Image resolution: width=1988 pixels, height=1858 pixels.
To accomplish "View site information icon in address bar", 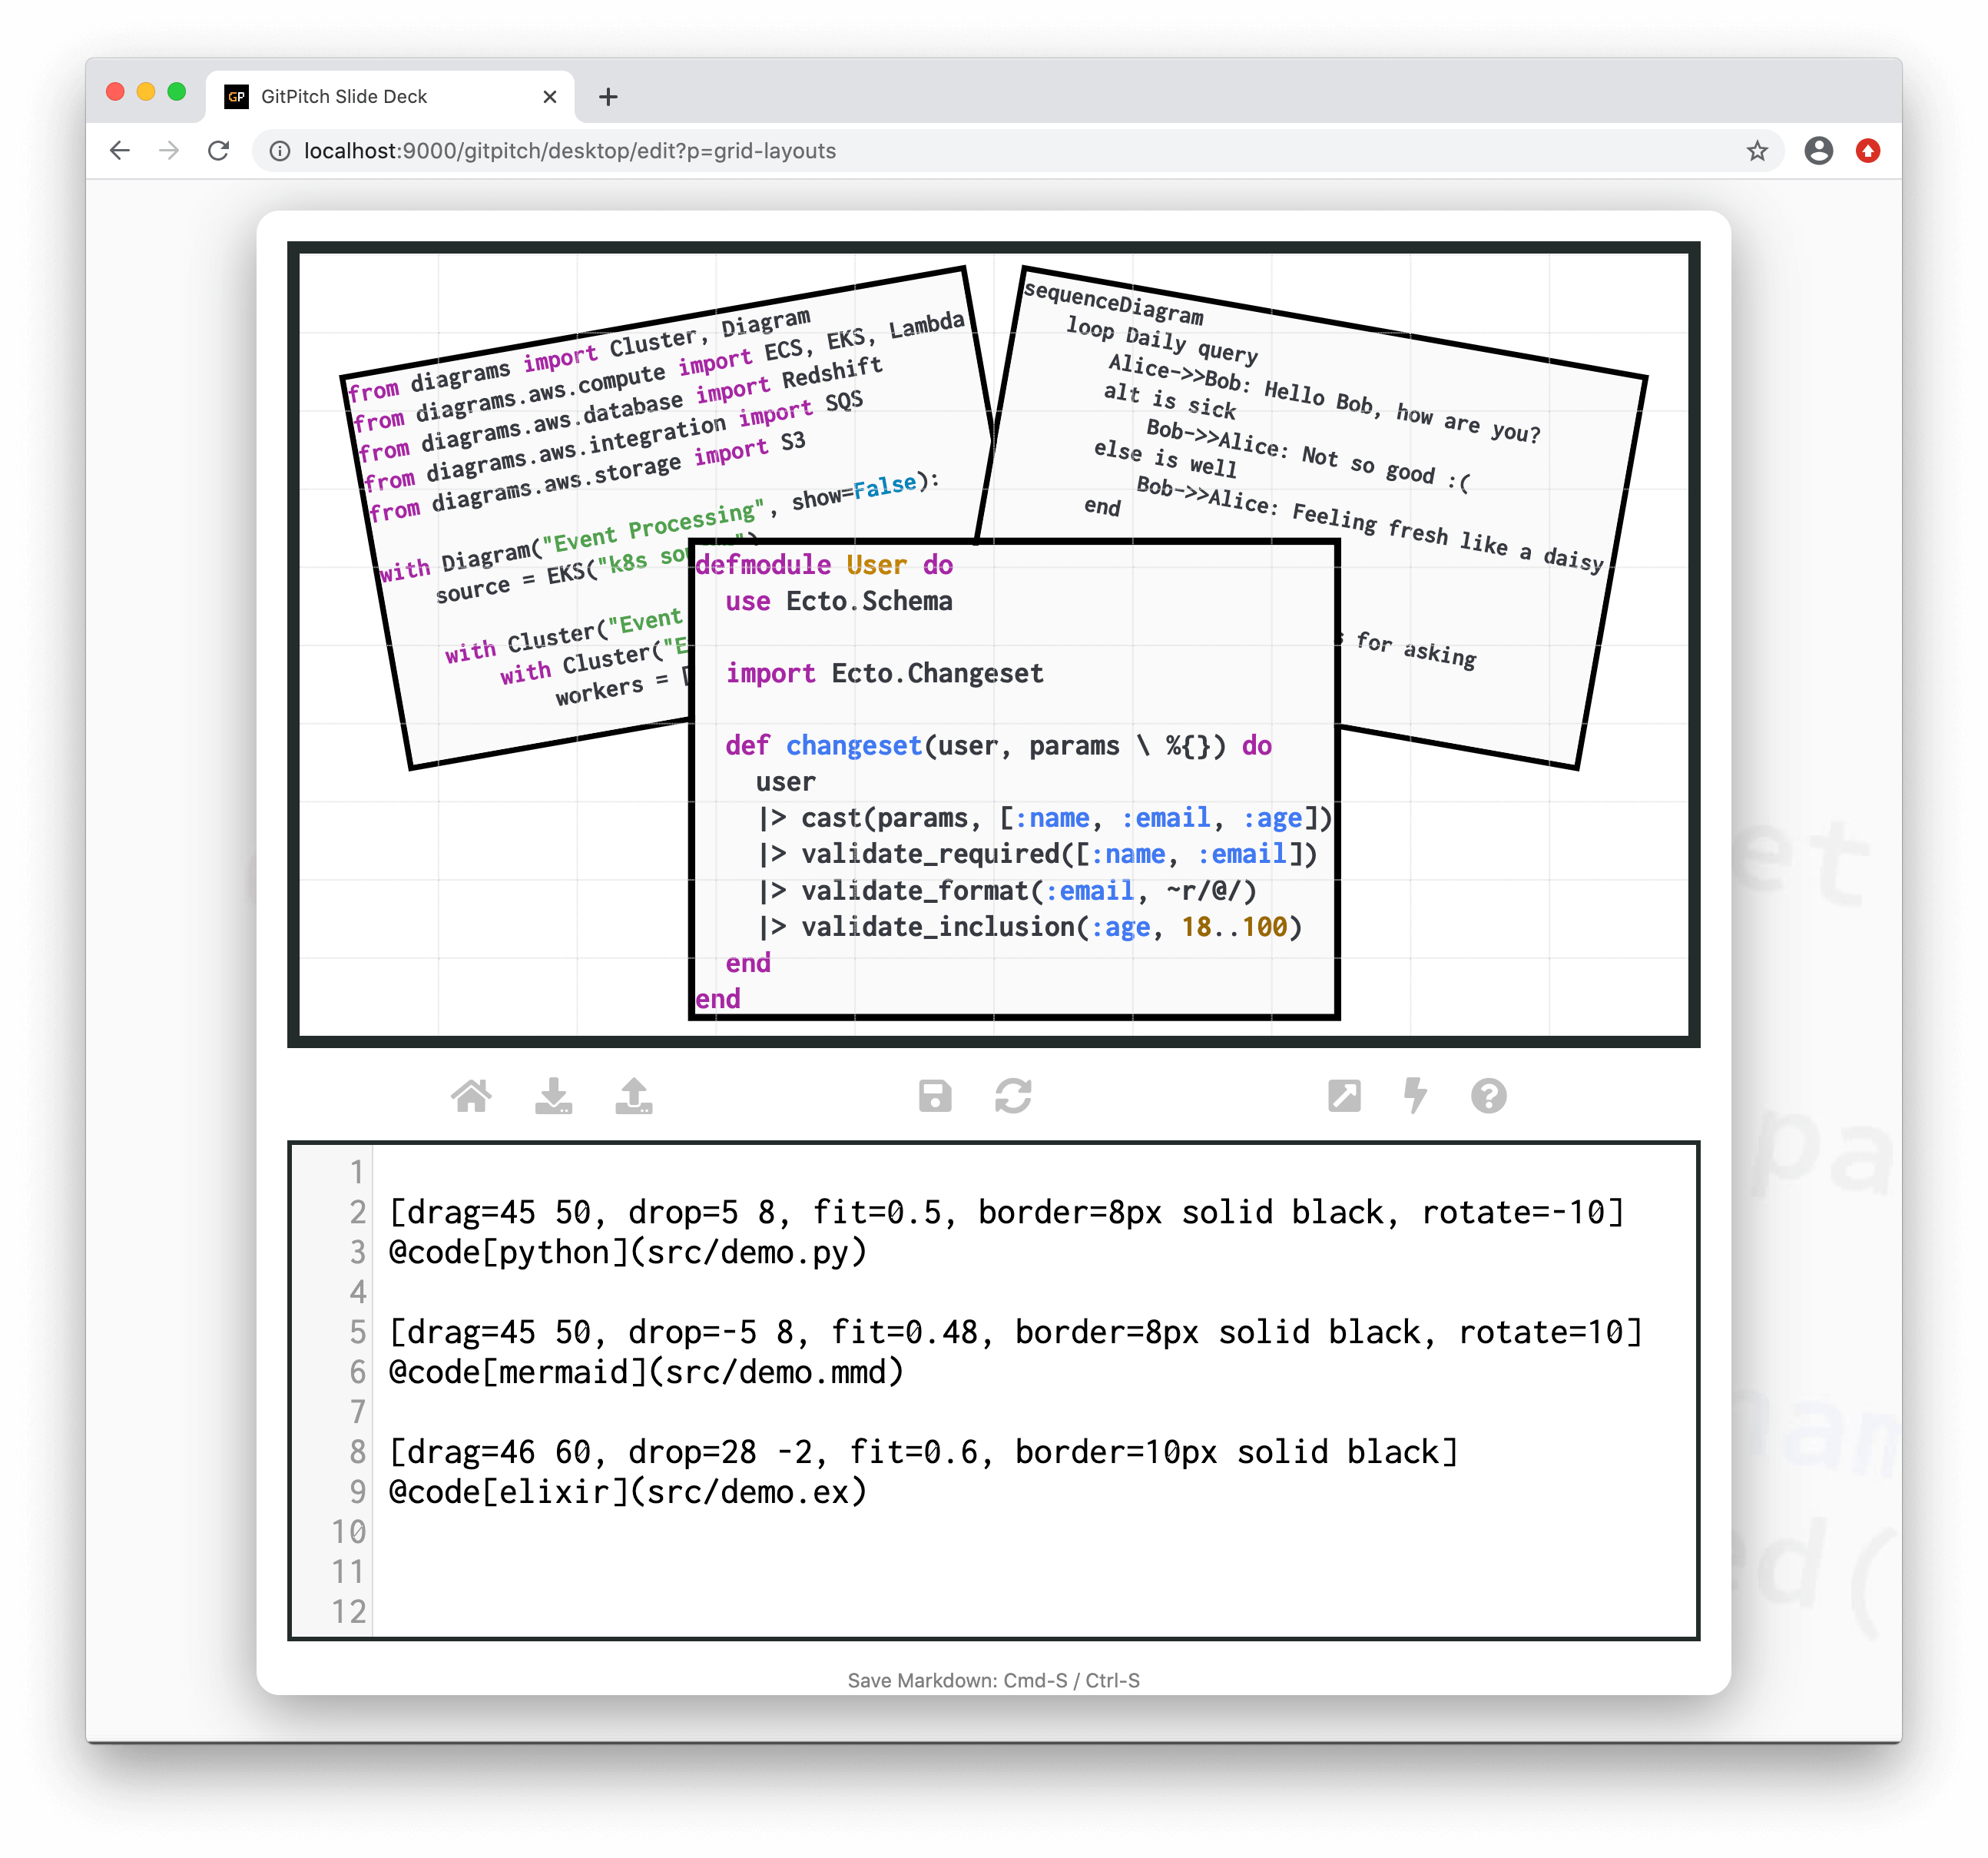I will coord(281,151).
